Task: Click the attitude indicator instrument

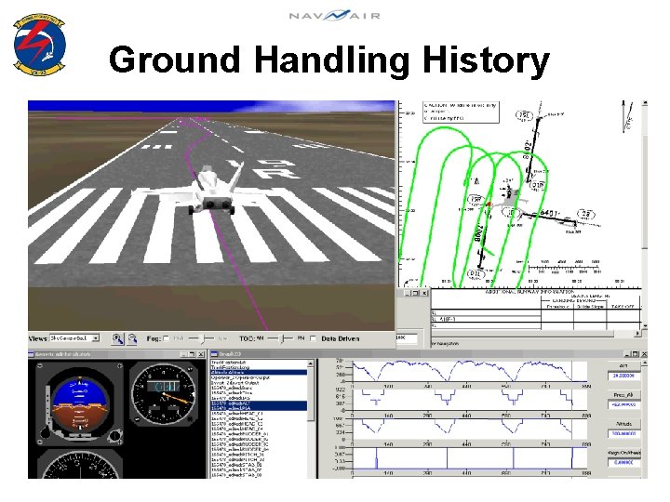Action: (x=78, y=405)
